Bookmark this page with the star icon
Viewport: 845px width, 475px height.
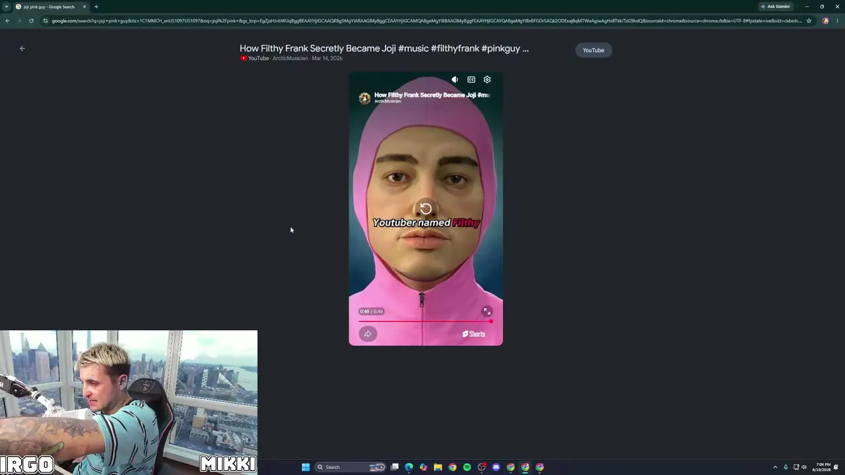pyautogui.click(x=809, y=20)
